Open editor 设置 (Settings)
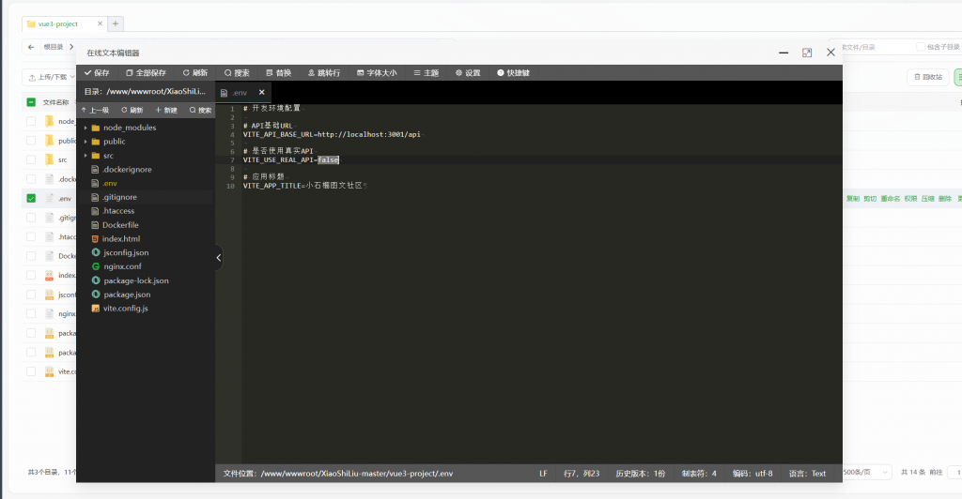The image size is (962, 499). click(468, 72)
